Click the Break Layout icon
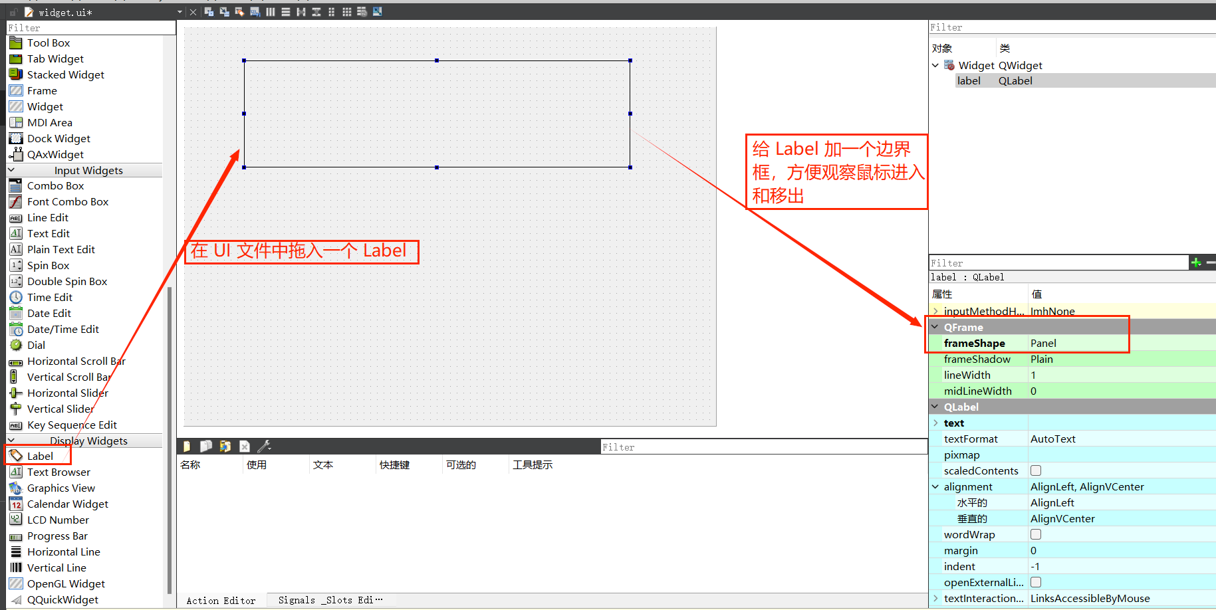Image resolution: width=1216 pixels, height=610 pixels. coord(362,12)
